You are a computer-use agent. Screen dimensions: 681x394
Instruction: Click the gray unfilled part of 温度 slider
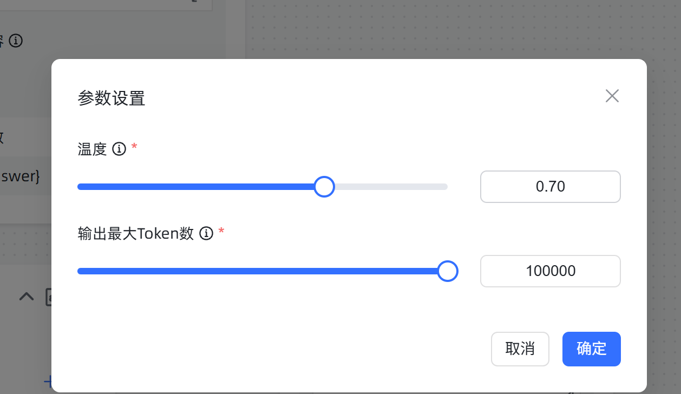391,187
